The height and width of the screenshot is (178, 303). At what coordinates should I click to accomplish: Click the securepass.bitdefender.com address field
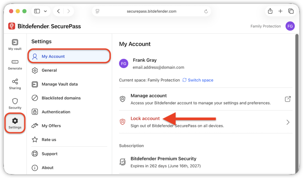click(151, 11)
